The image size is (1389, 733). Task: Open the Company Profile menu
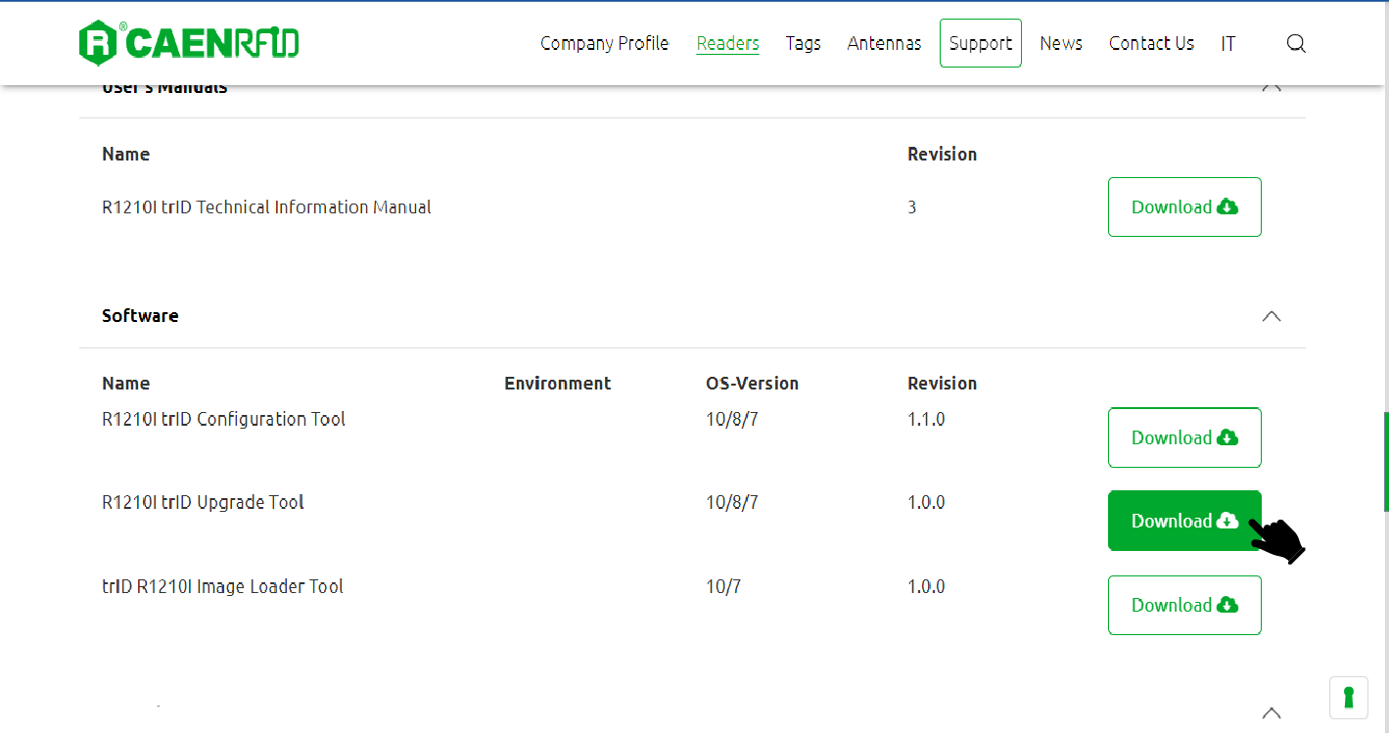(604, 43)
